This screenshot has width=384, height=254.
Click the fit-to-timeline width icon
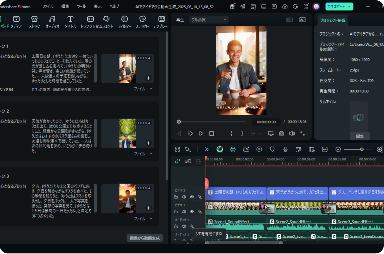tap(325, 149)
